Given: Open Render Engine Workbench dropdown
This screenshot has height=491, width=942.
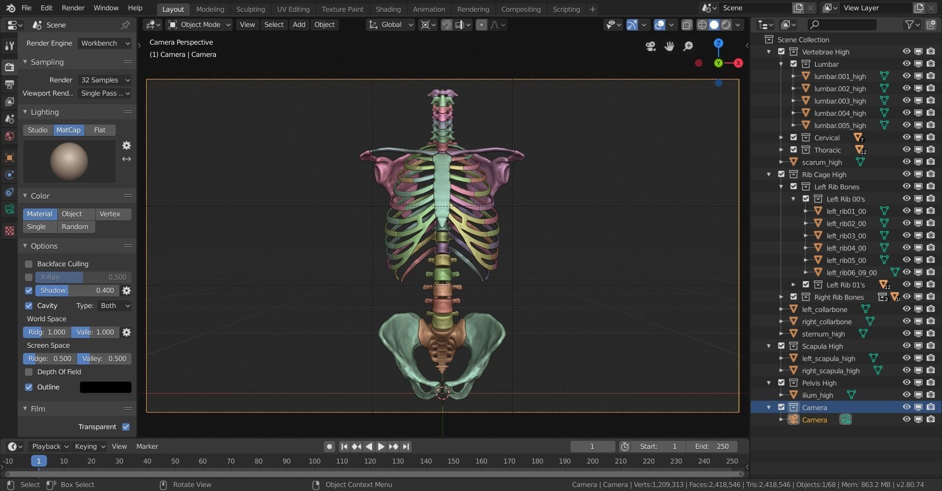Looking at the screenshot, I should point(105,43).
